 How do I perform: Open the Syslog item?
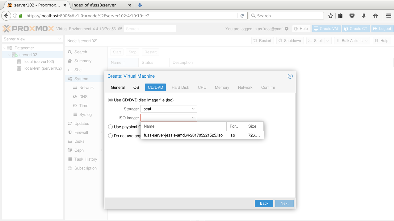[85, 115]
